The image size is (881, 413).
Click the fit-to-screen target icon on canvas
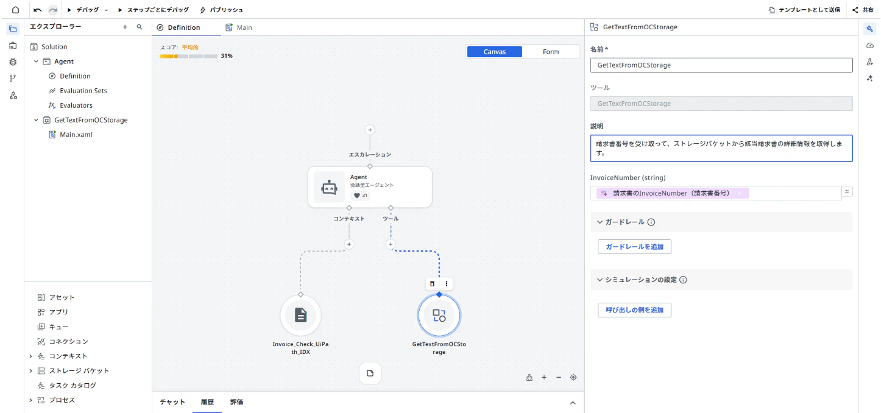(573, 377)
